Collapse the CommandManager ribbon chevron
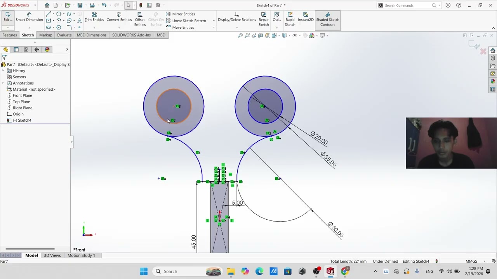Screen dimensions: 497x279 coord(494,28)
